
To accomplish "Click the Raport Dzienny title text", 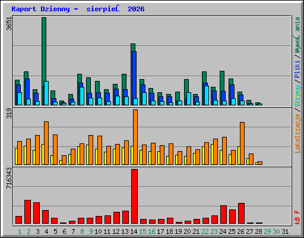I will (x=40, y=9).
